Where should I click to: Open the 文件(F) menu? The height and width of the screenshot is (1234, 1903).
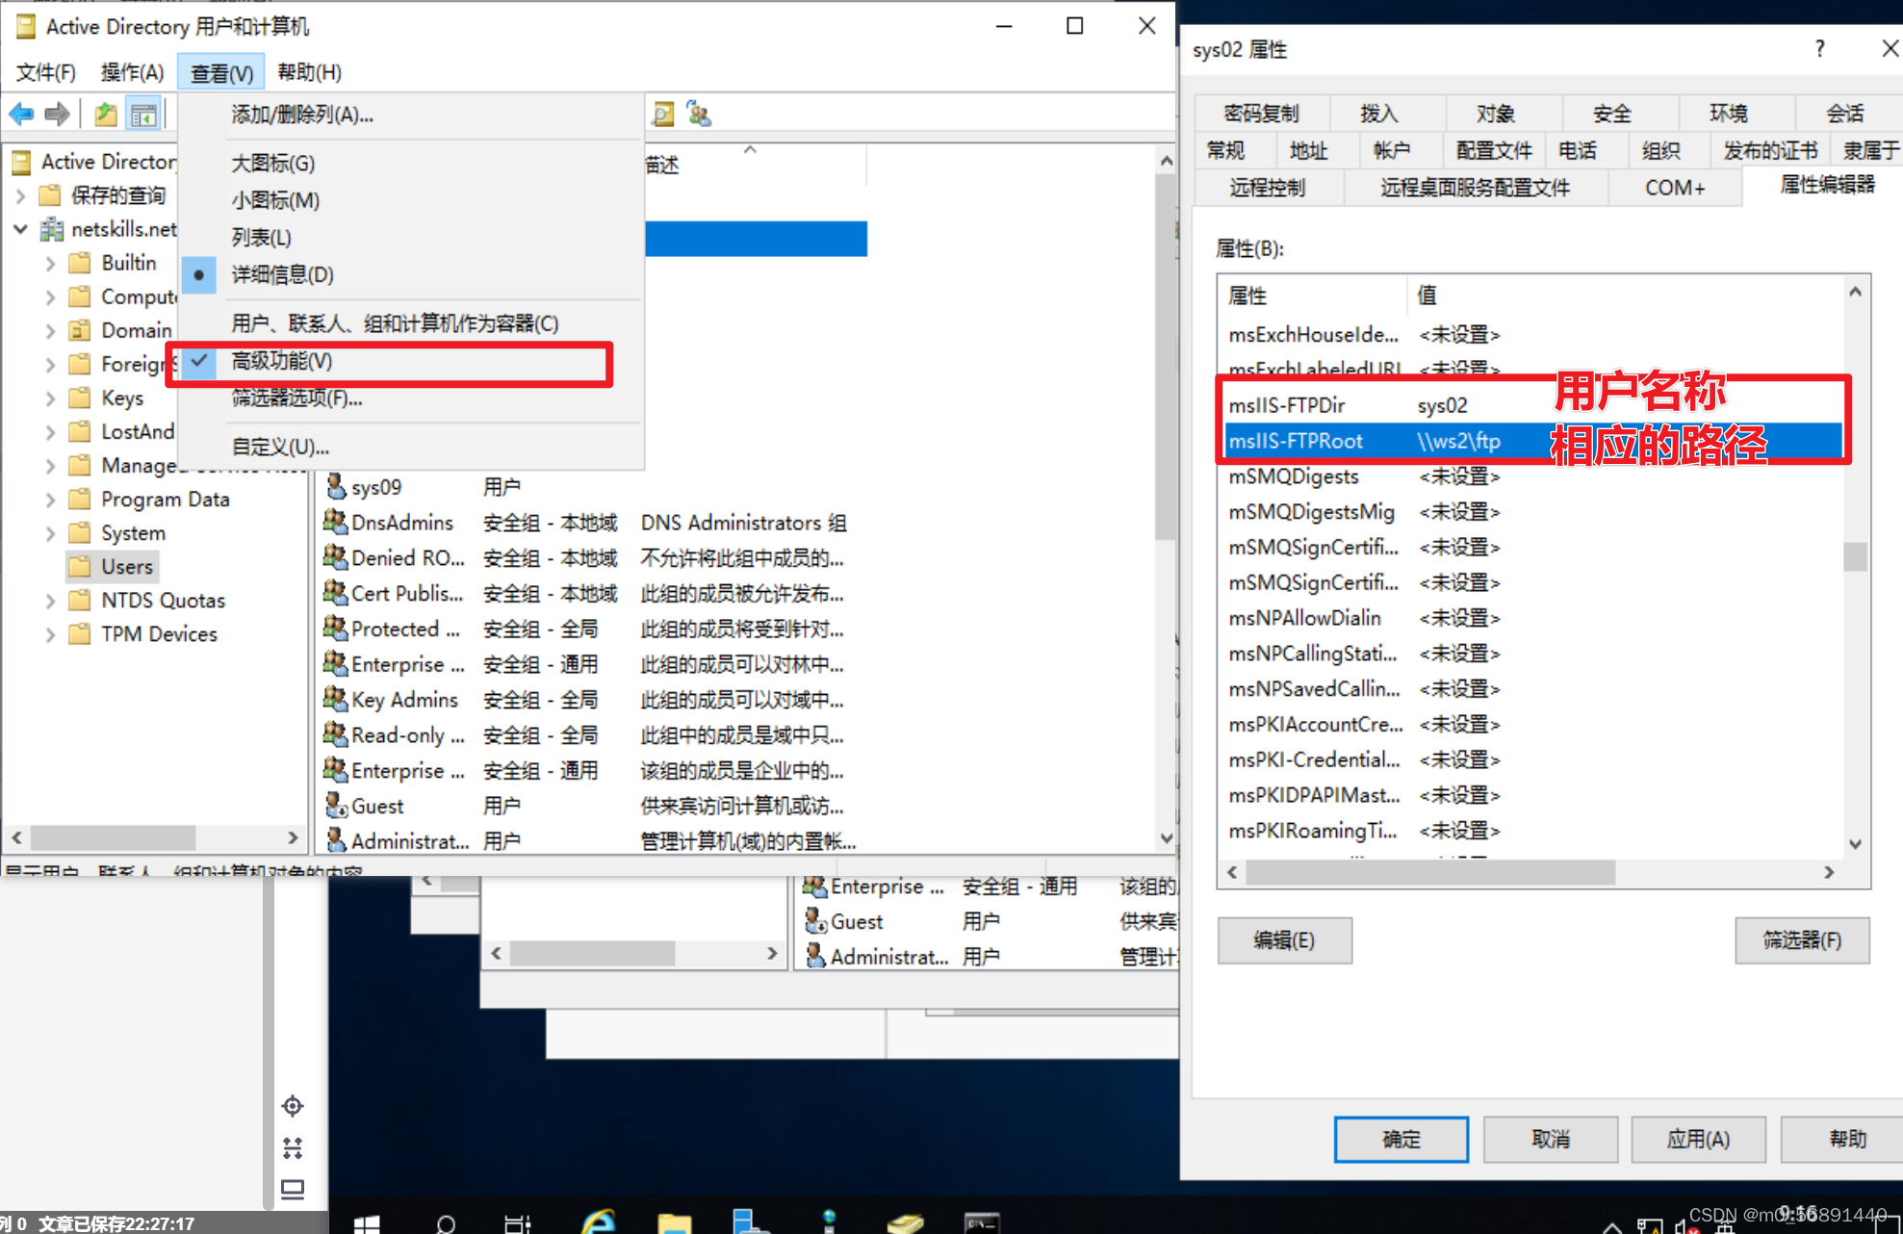44,71
